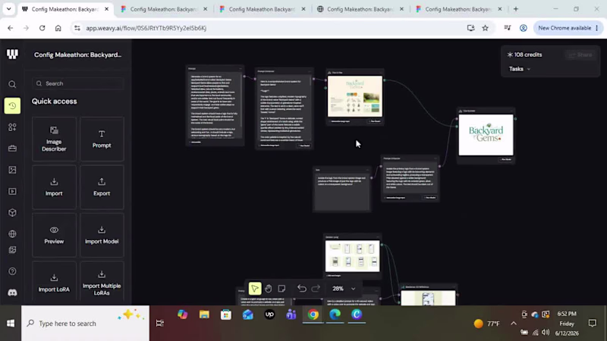
Task: Select the Backyard Gems logo output node
Action: 486,135
